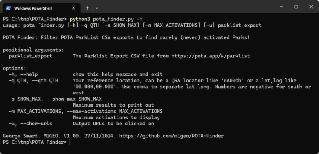Click the empty title bar area

click(x=187, y=8)
